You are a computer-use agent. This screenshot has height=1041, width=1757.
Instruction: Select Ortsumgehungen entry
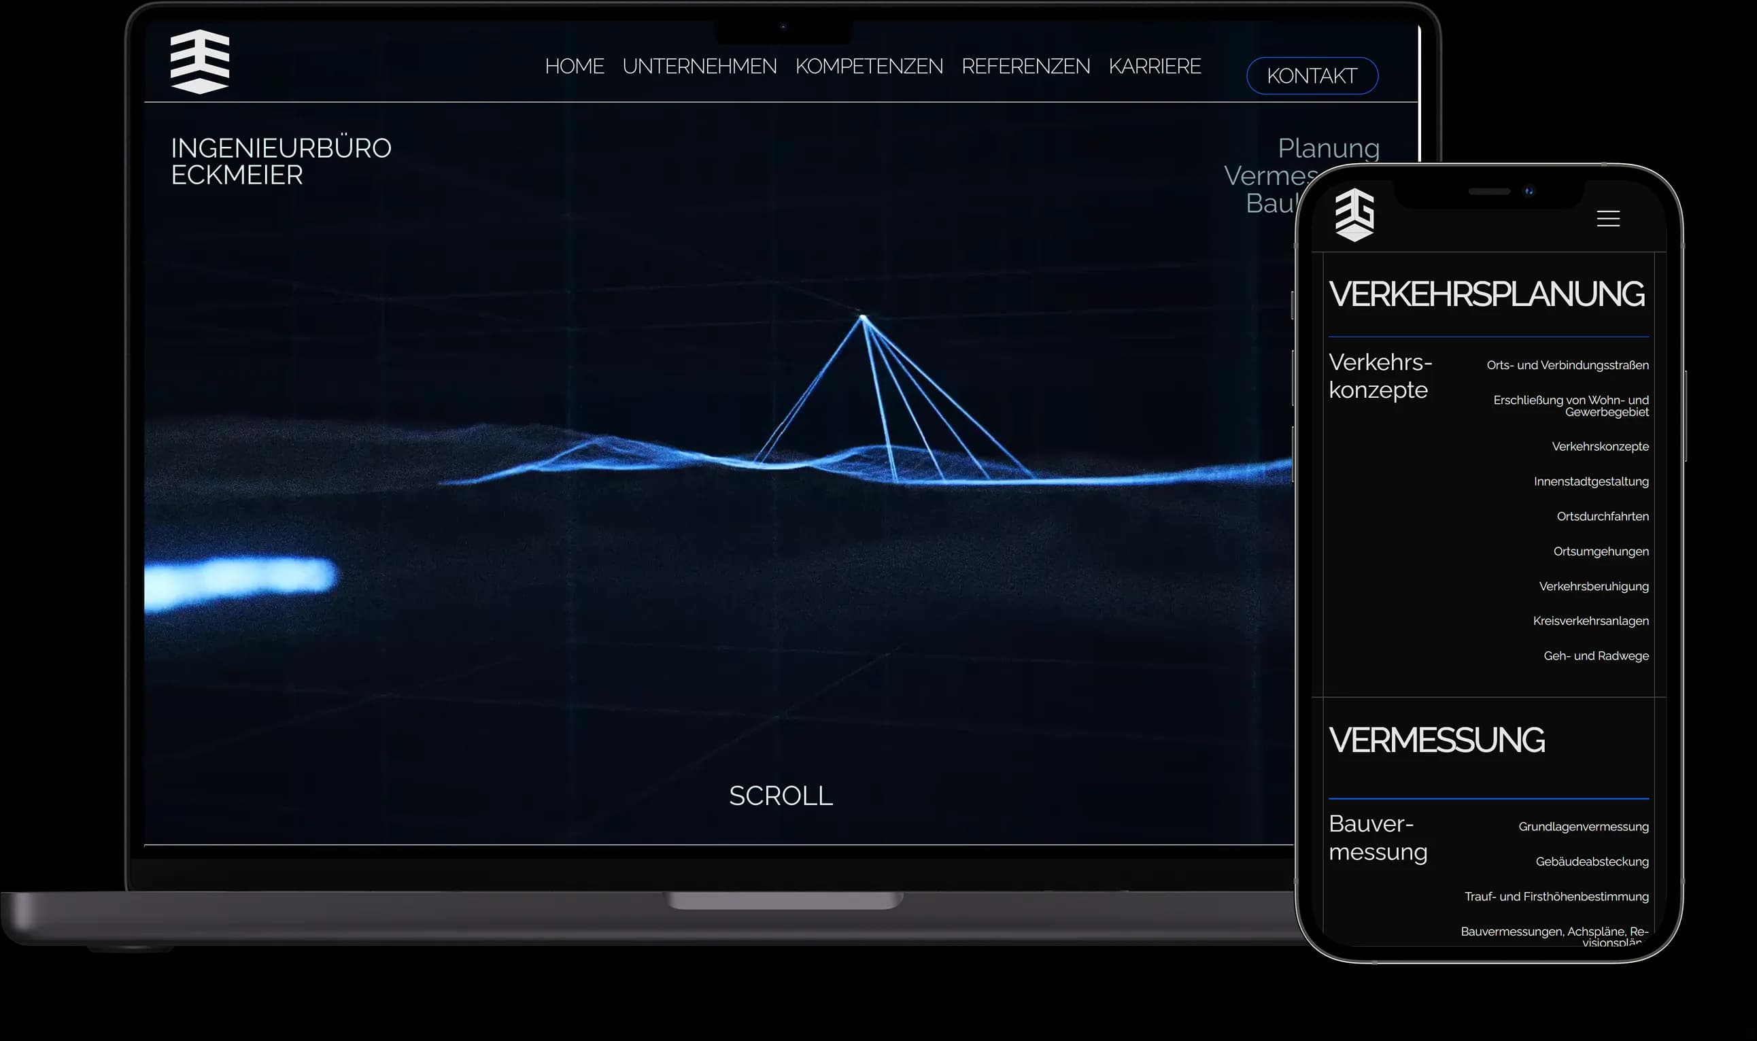click(x=1601, y=551)
